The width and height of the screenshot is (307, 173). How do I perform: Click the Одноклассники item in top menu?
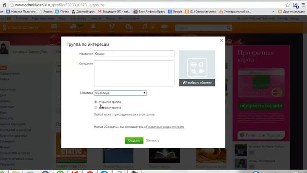pyautogui.click(x=43, y=18)
